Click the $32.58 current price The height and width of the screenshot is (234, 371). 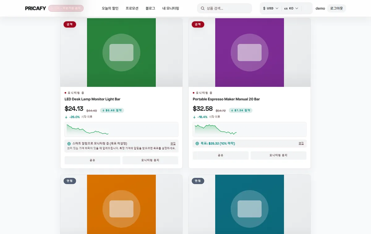pyautogui.click(x=203, y=109)
